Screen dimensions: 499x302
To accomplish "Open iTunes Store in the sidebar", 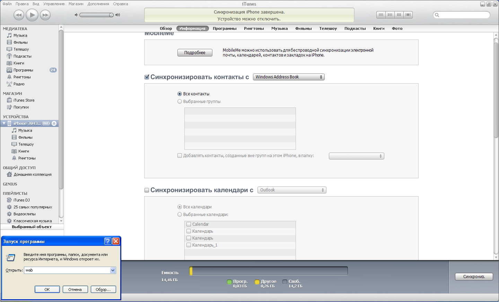I will pos(24,100).
